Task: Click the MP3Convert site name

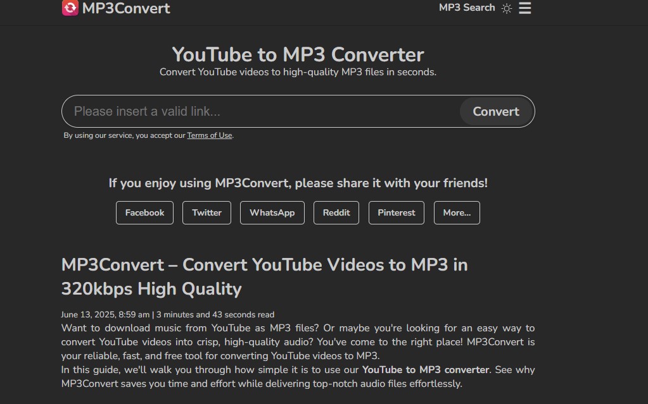Action: pos(126,8)
